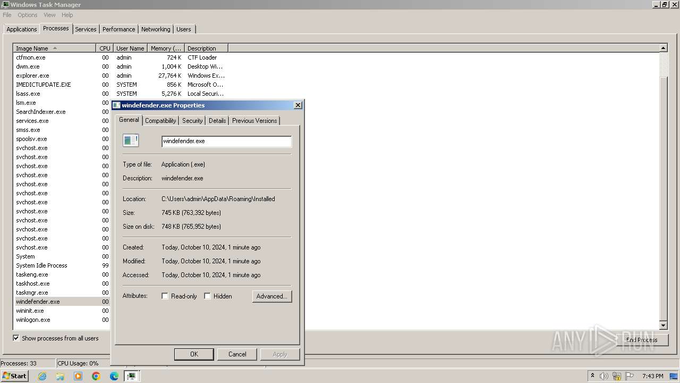This screenshot has height=383, width=680.
Task: Open the View menu
Action: (49, 15)
